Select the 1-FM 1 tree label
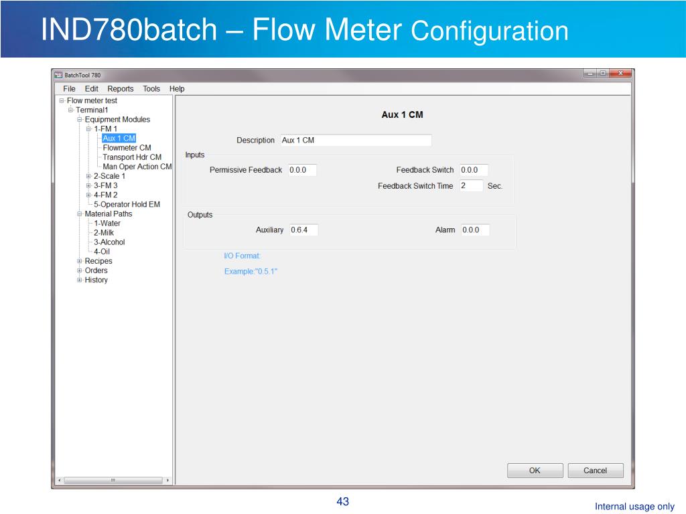This screenshot has width=686, height=514. 105,129
